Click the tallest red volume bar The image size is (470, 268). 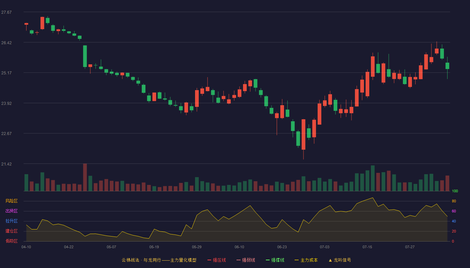point(85,177)
